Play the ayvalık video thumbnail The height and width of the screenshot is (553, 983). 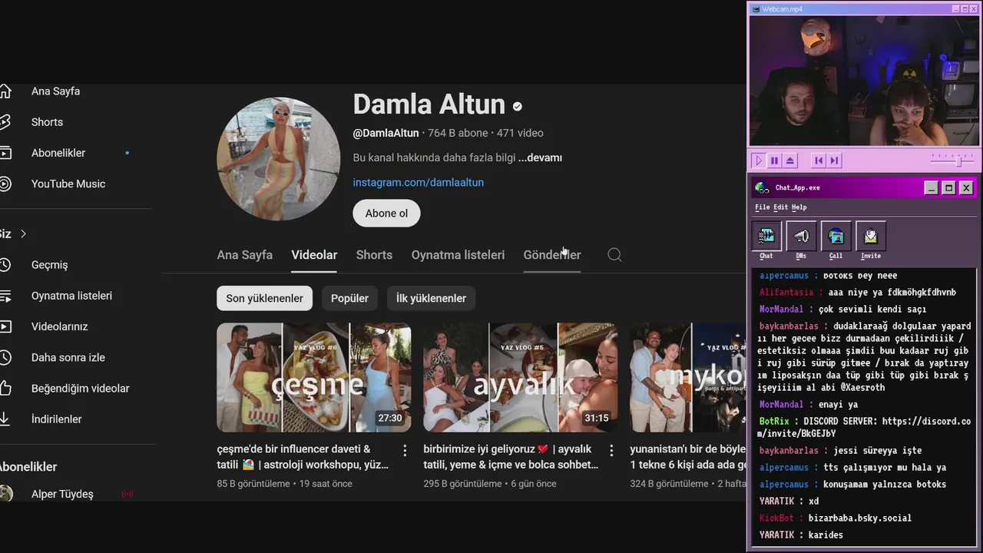tap(520, 377)
